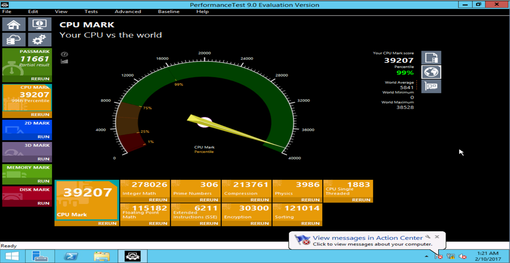Click RUN on the Memory Mark tile

click(43, 181)
